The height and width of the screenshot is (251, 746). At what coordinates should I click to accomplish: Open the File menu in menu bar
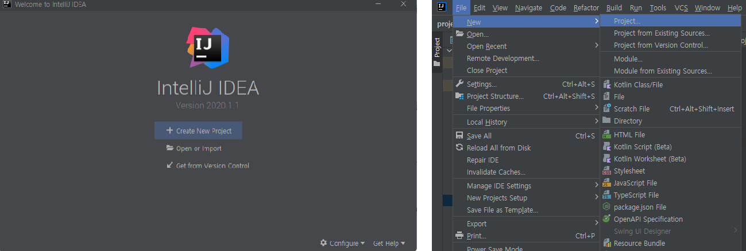[461, 7]
